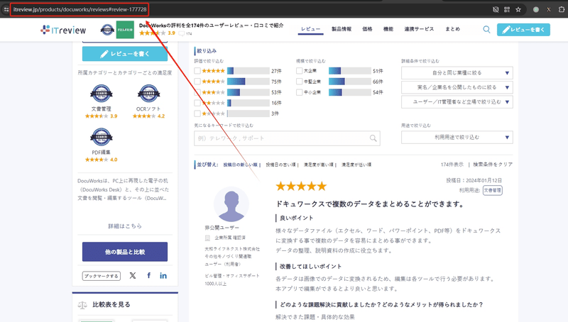Click the comment count icon showing 174
This screenshot has height=322, width=568.
point(182,33)
